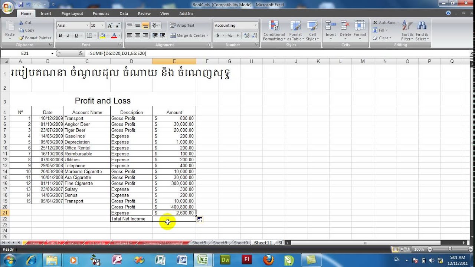The width and height of the screenshot is (475, 267).
Task: Click the Name Box showing E21
Action: [25, 53]
